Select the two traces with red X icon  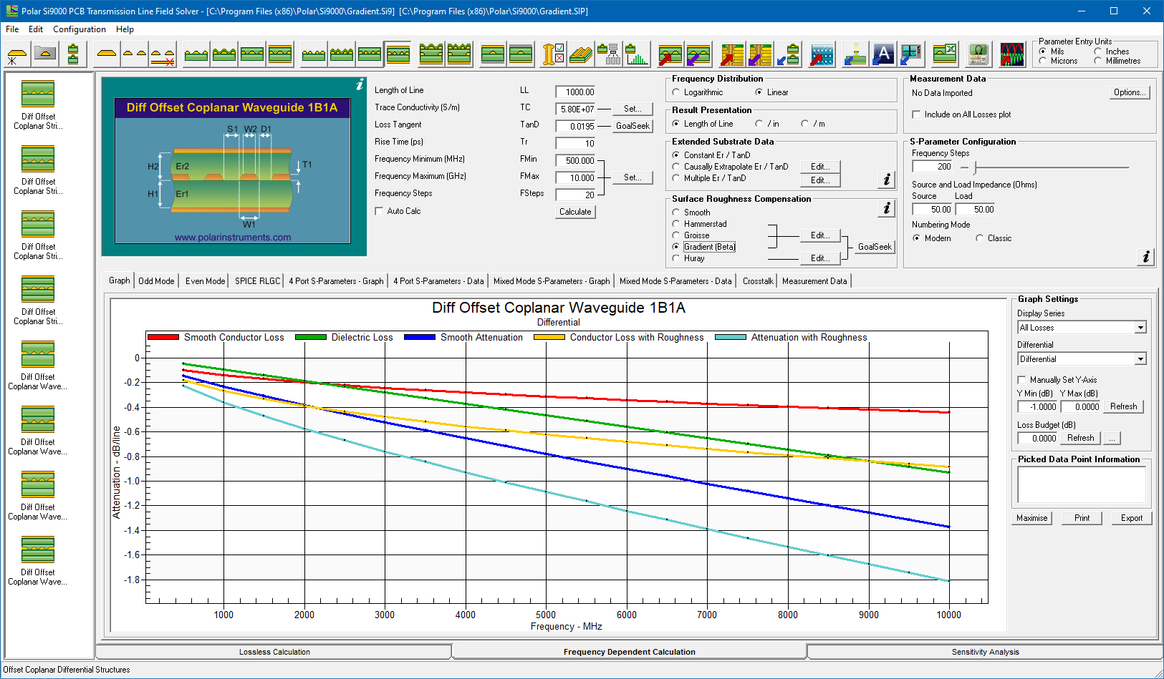tap(163, 54)
